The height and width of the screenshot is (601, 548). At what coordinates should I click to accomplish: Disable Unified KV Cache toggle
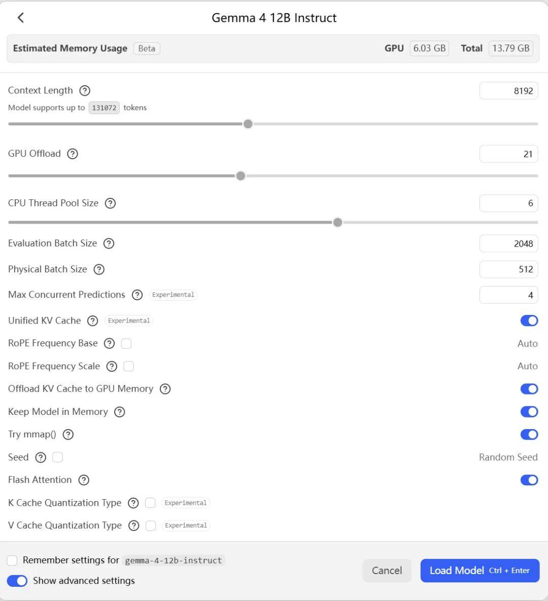[529, 321]
